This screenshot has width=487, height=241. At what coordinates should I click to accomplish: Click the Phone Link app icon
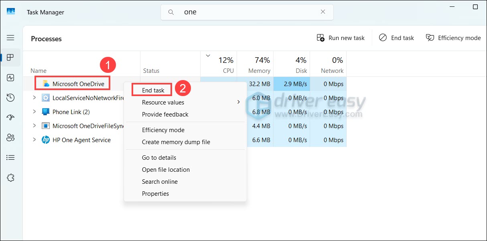46,112
